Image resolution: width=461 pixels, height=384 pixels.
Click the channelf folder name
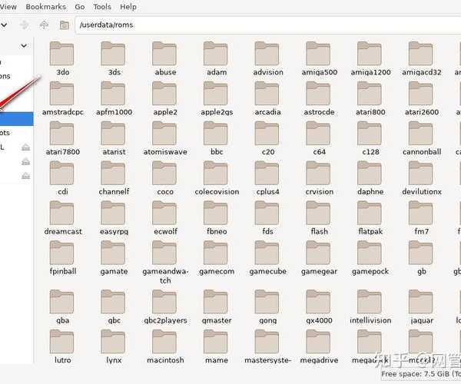click(x=114, y=191)
